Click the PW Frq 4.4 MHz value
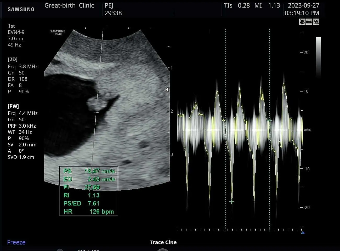Image resolution: width=340 pixels, height=251 pixels. 23,113
